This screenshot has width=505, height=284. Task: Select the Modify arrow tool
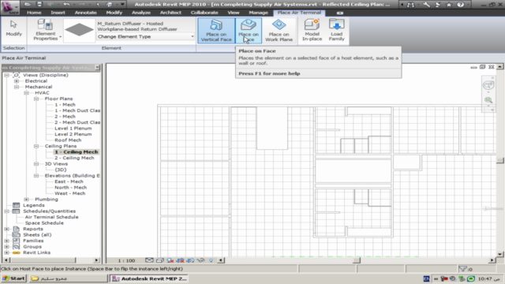coord(14,28)
